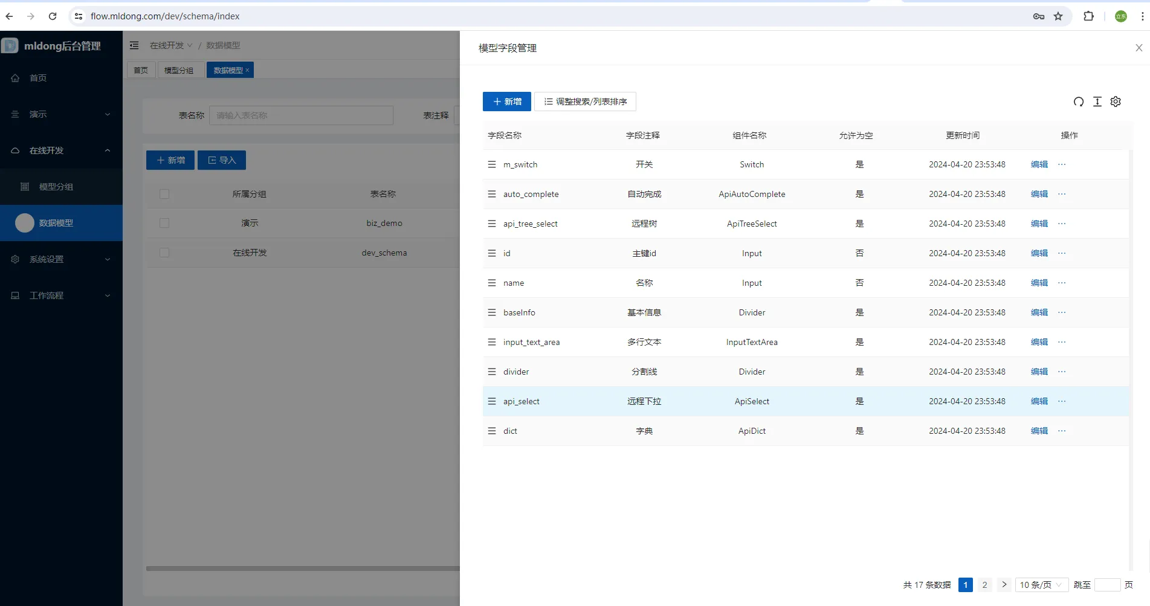Check the dev_schema row checkbox

coord(164,253)
